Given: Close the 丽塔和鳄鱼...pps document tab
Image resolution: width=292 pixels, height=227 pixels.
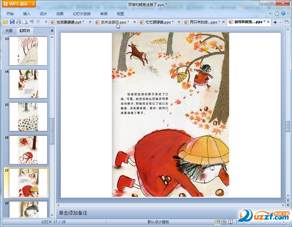Looking at the screenshot, I should click(268, 22).
